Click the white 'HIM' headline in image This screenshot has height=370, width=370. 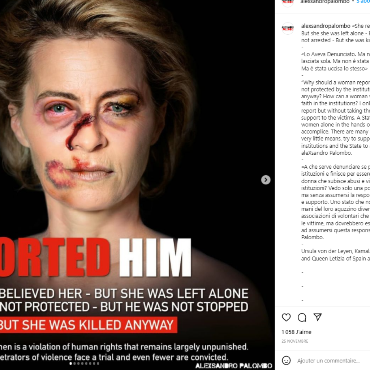[x=155, y=257]
